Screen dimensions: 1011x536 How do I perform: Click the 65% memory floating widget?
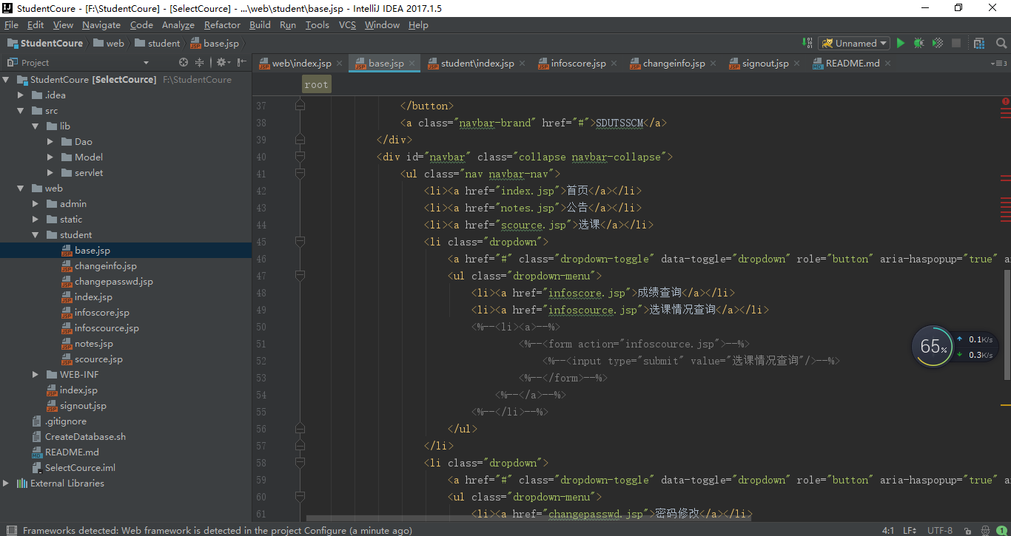click(933, 346)
